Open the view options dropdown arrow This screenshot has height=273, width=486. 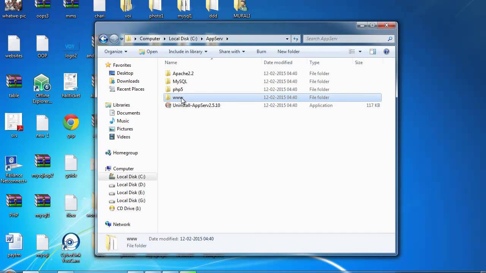click(360, 52)
